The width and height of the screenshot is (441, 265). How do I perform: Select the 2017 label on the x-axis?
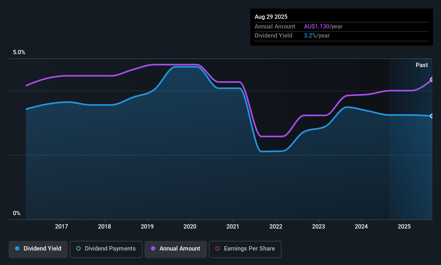62,227
